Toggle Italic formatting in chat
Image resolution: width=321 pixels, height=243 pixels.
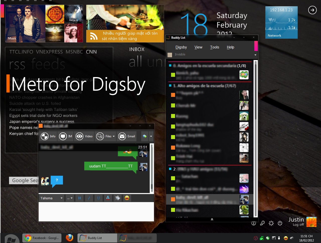(x=89, y=198)
